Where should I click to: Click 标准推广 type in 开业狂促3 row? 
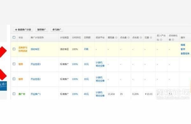64,64
